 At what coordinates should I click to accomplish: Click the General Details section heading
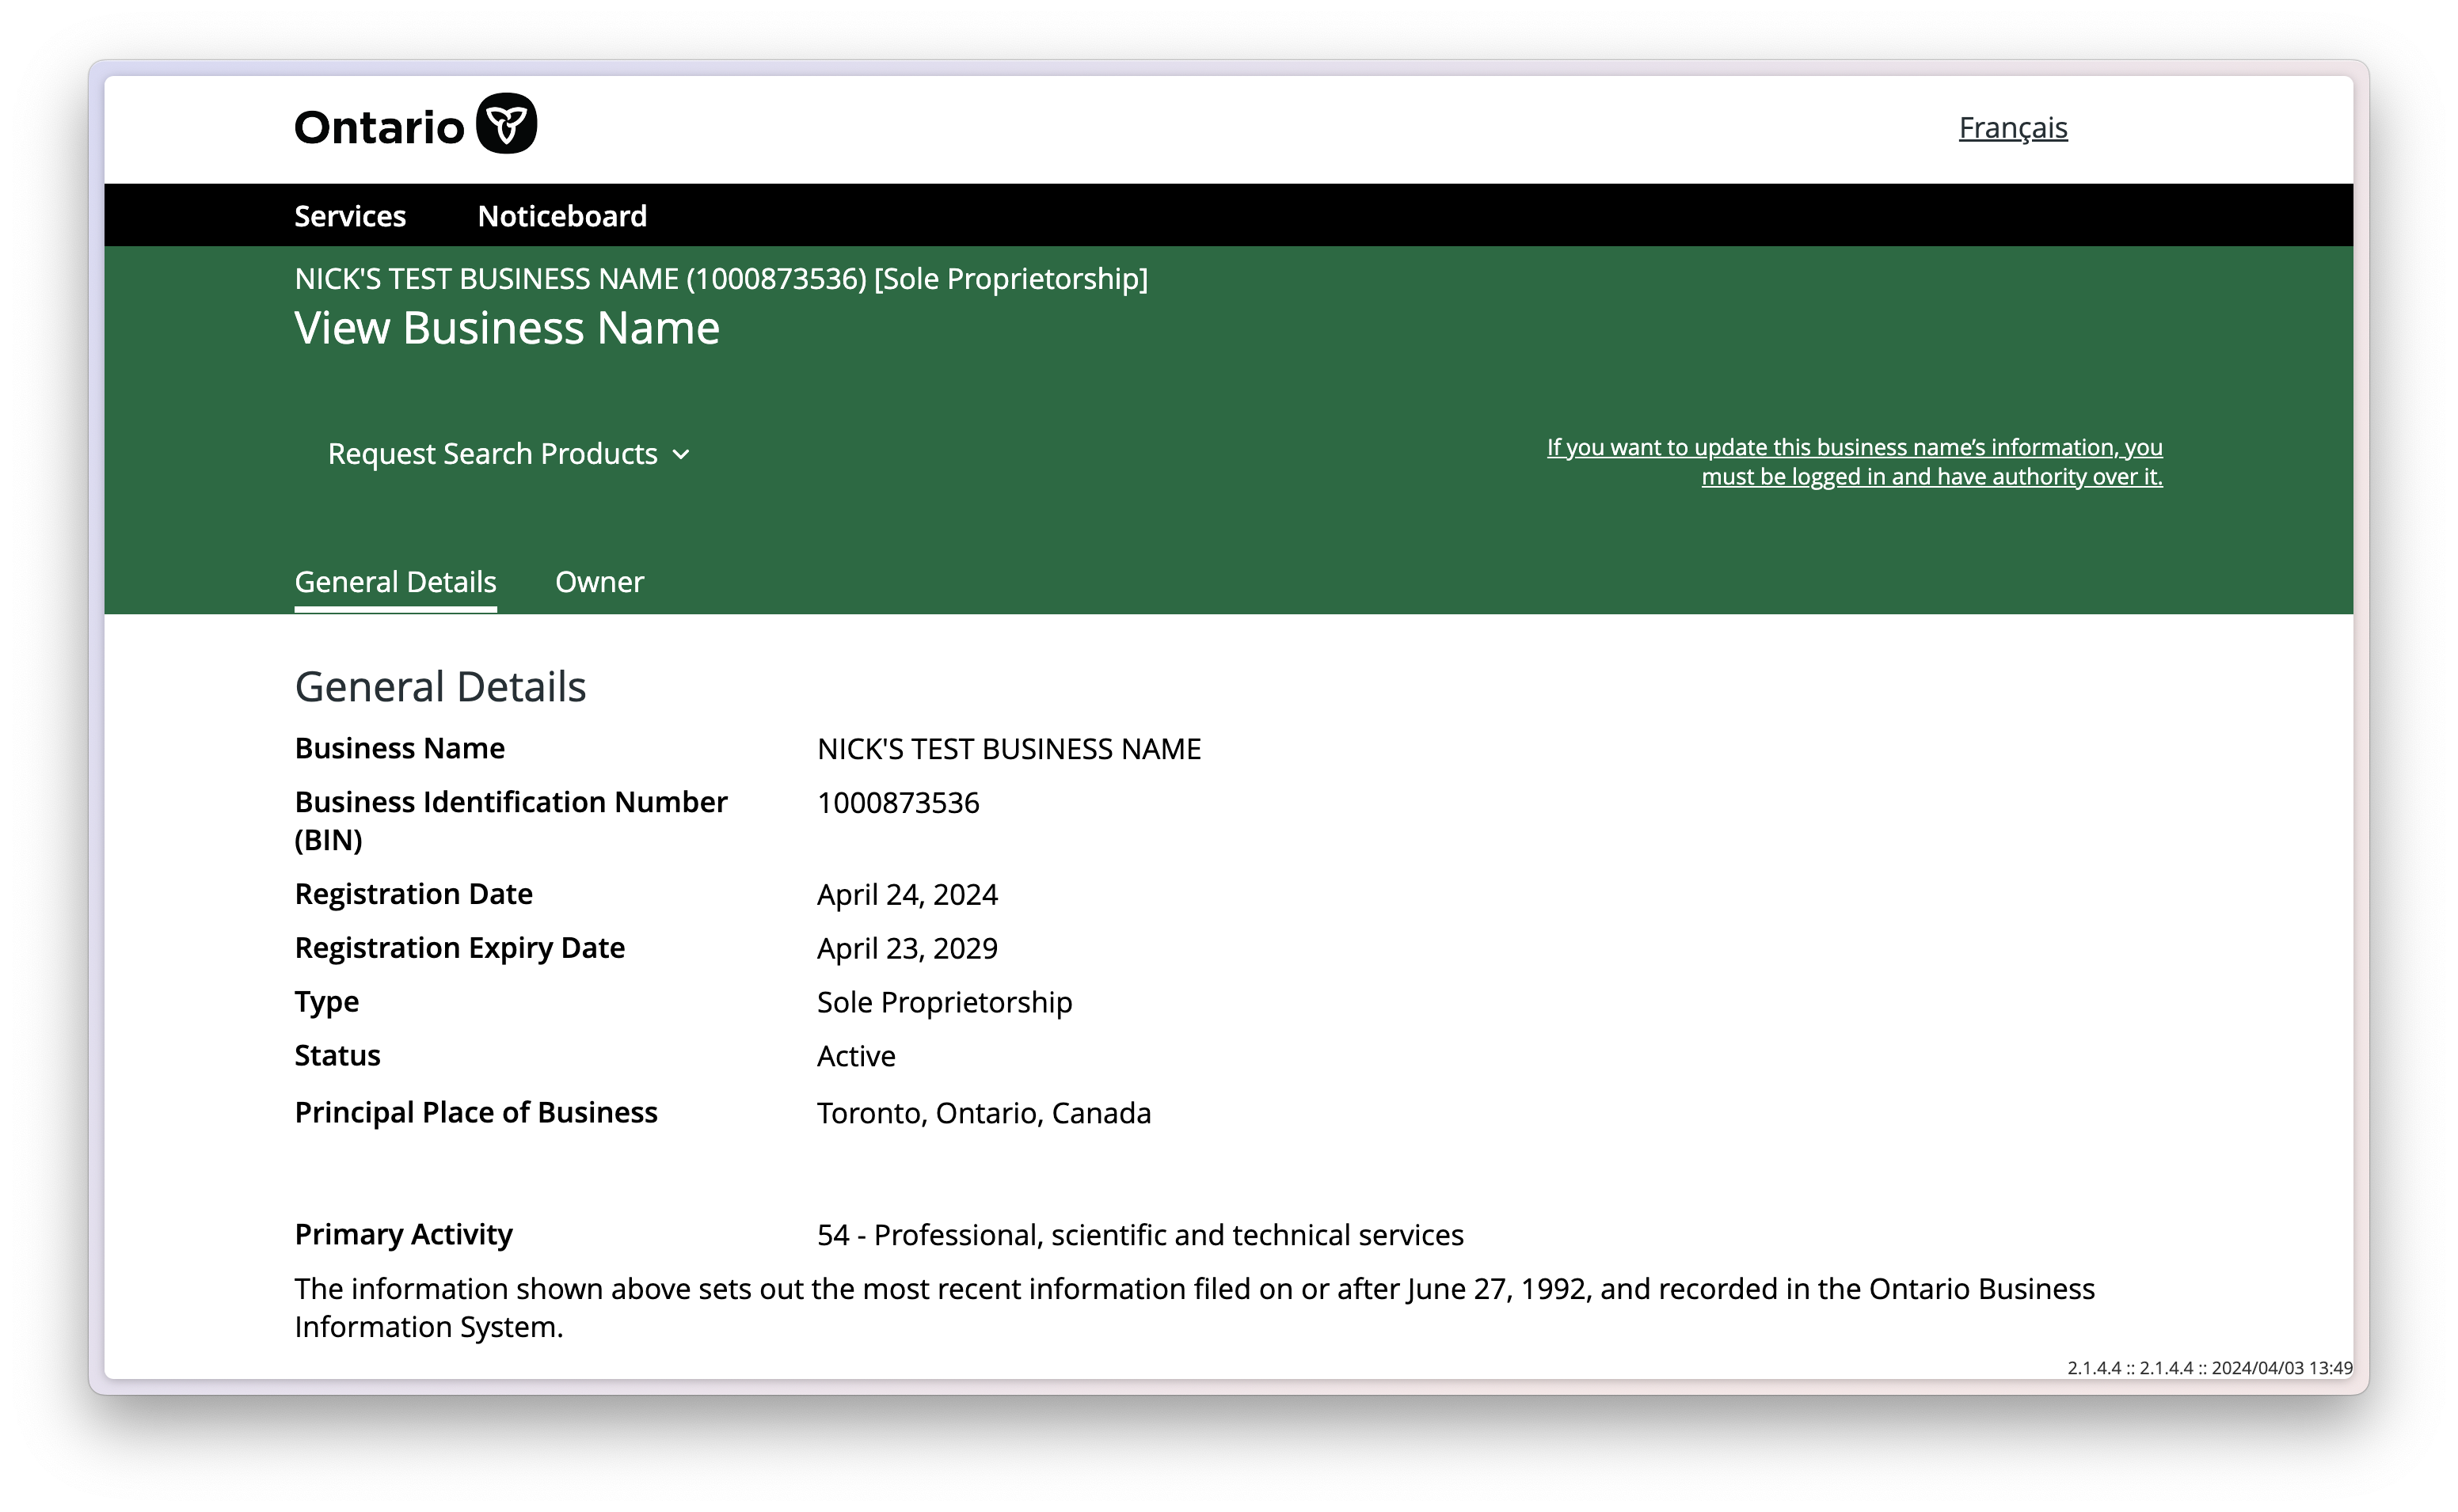point(440,687)
